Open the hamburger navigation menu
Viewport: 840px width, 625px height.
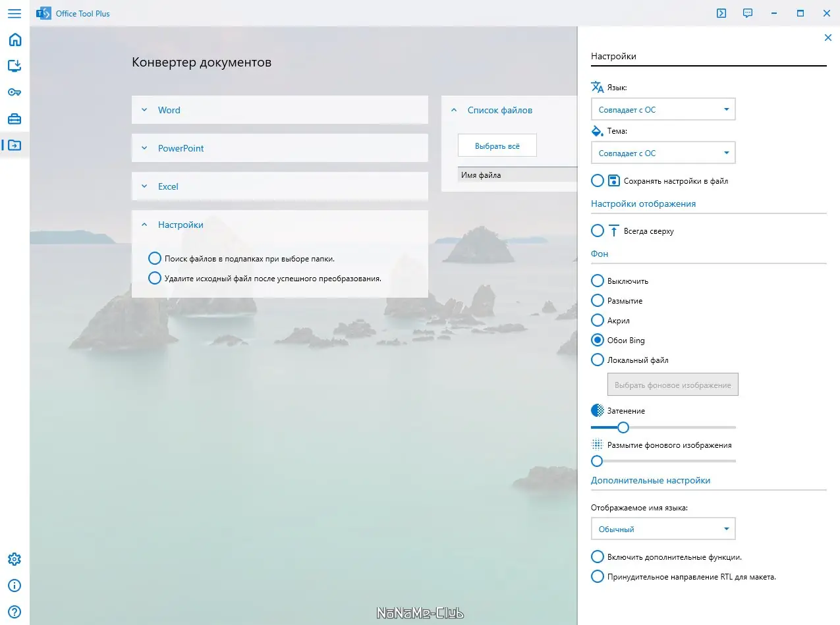click(x=14, y=13)
